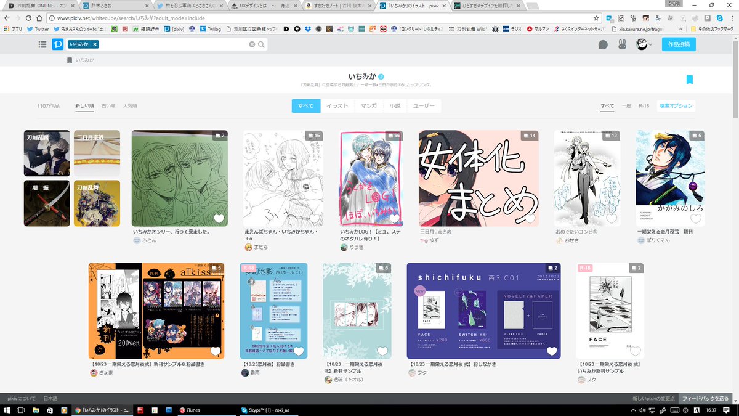Viewport: 739px width, 416px height.
Task: Expand the user avatar dropdown
Action: point(644,44)
